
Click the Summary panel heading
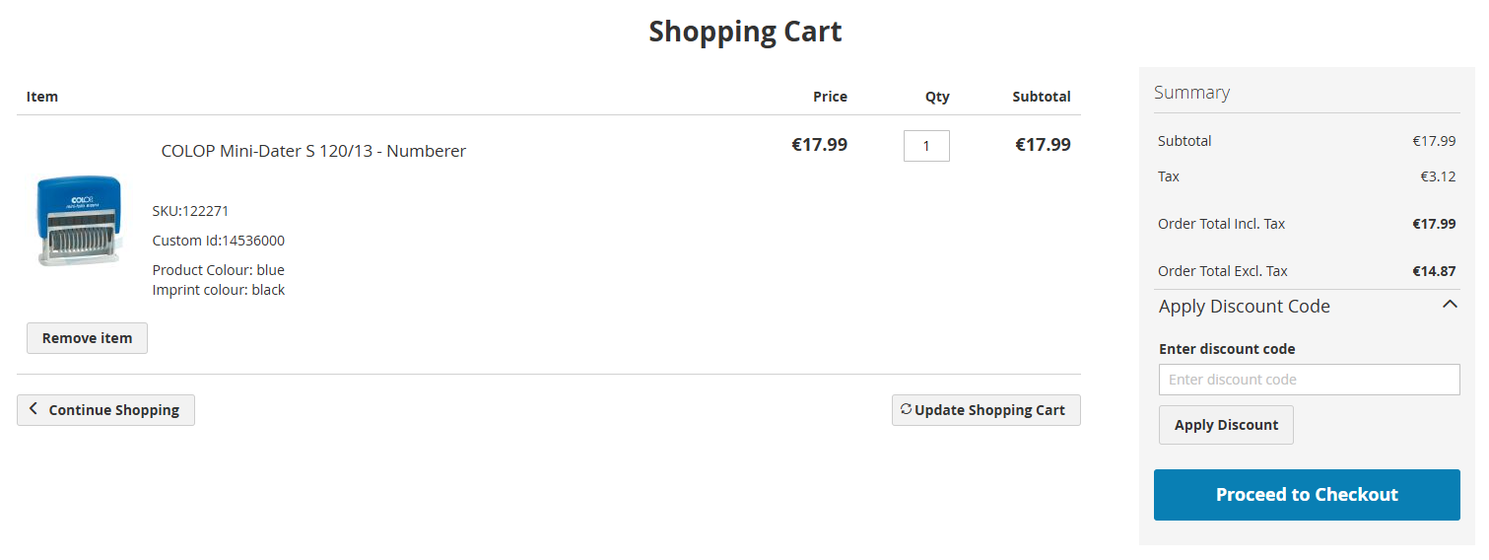[x=1191, y=93]
